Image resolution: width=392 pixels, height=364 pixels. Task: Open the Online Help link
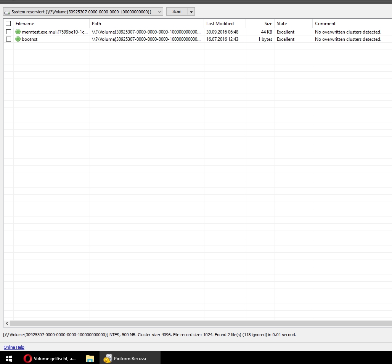point(14,347)
